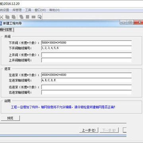The width and height of the screenshot is (143, 143).
Task: Open the 工具 menu
Action: tap(28, 10)
